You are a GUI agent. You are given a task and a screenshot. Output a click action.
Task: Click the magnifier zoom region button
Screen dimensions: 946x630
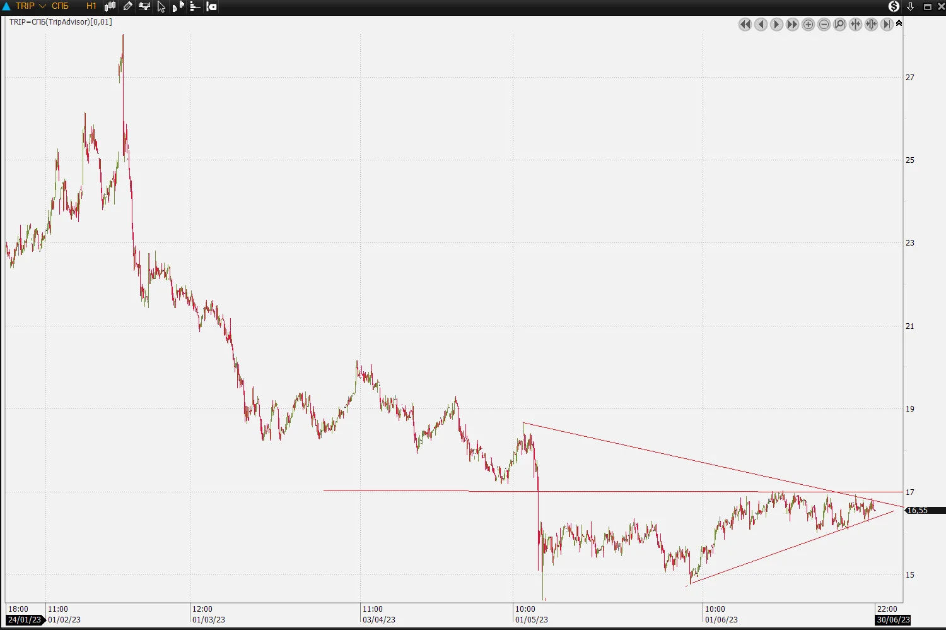click(839, 25)
